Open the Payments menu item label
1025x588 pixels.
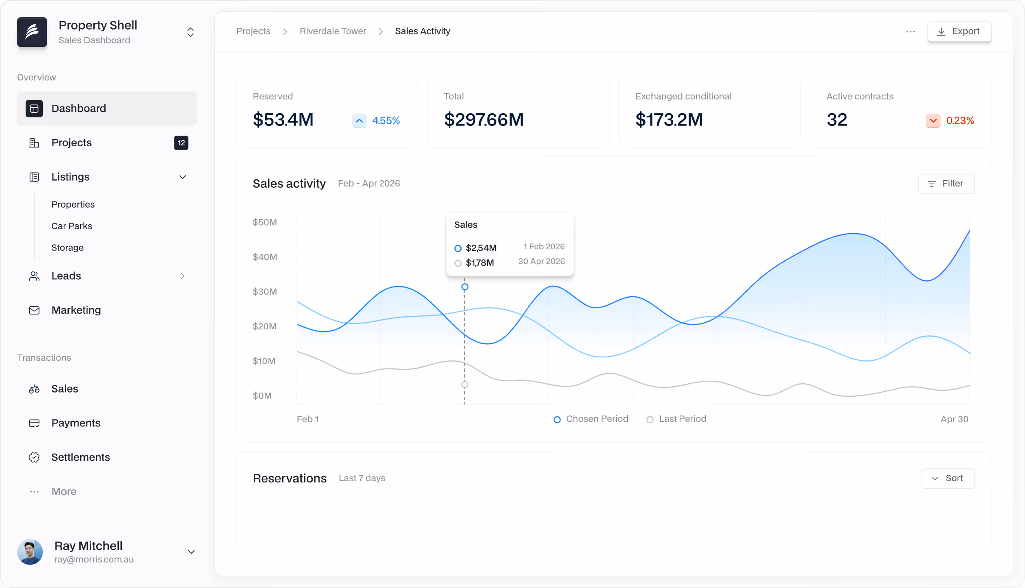pos(76,423)
